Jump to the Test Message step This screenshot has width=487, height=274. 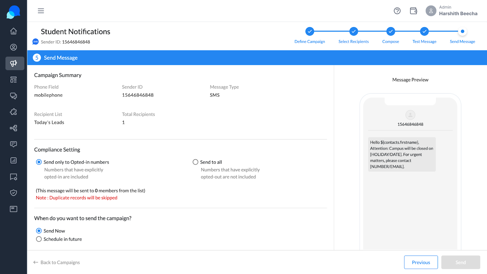point(424,31)
